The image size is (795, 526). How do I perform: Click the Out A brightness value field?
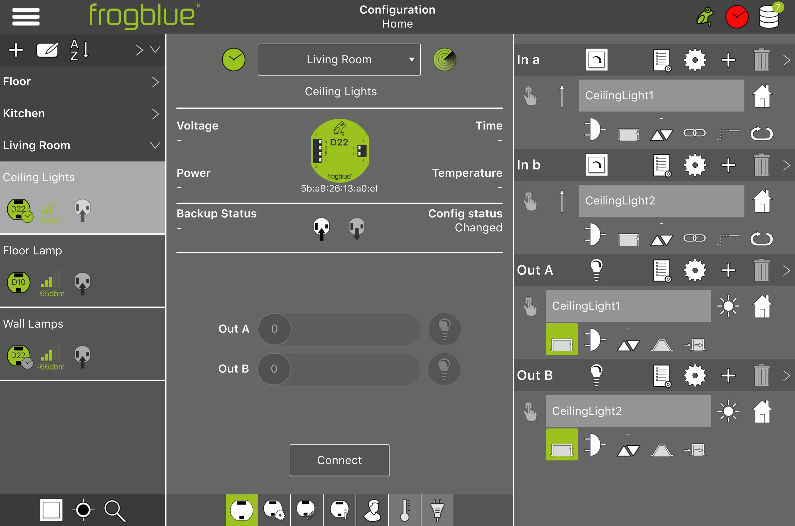(274, 328)
